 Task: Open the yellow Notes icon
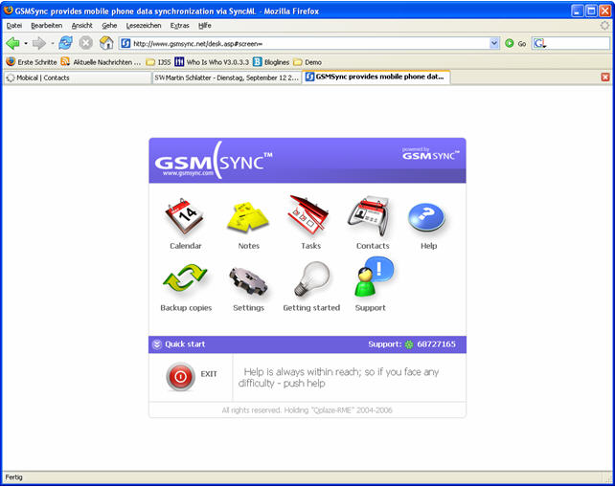click(x=248, y=216)
